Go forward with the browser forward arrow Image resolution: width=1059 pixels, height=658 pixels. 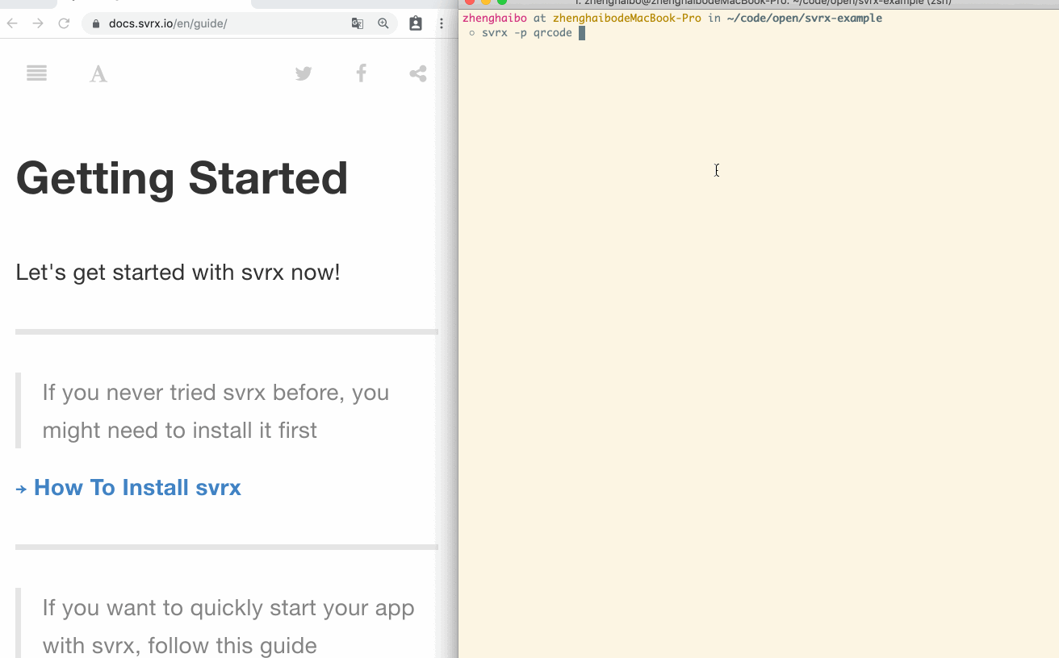pyautogui.click(x=38, y=23)
